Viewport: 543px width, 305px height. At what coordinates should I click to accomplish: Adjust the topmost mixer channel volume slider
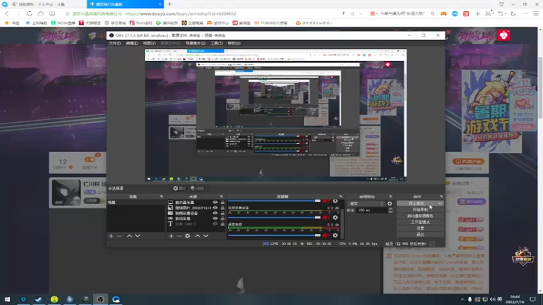click(275, 201)
